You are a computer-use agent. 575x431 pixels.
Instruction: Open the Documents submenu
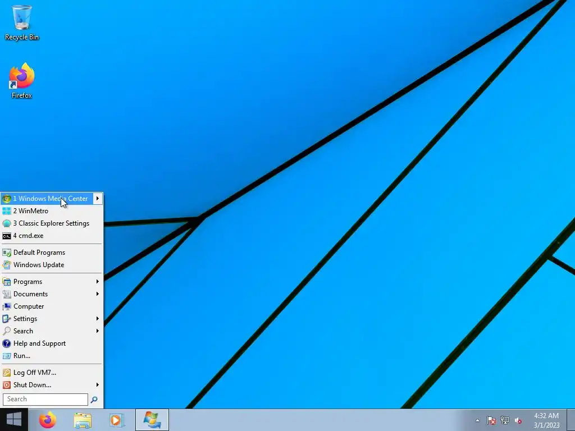coord(52,294)
